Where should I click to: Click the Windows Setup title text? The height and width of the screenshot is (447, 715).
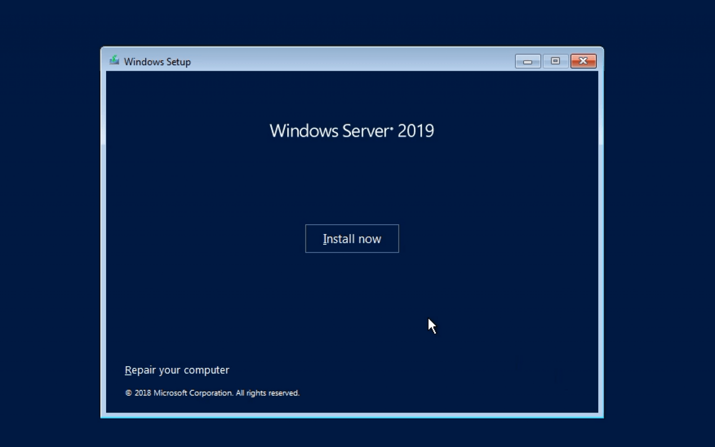click(157, 62)
